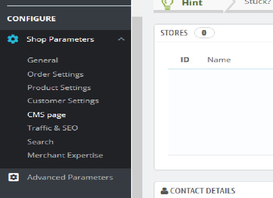This screenshot has height=198, width=273.
Task: Sort stores by the ID column header
Action: pyautogui.click(x=185, y=60)
